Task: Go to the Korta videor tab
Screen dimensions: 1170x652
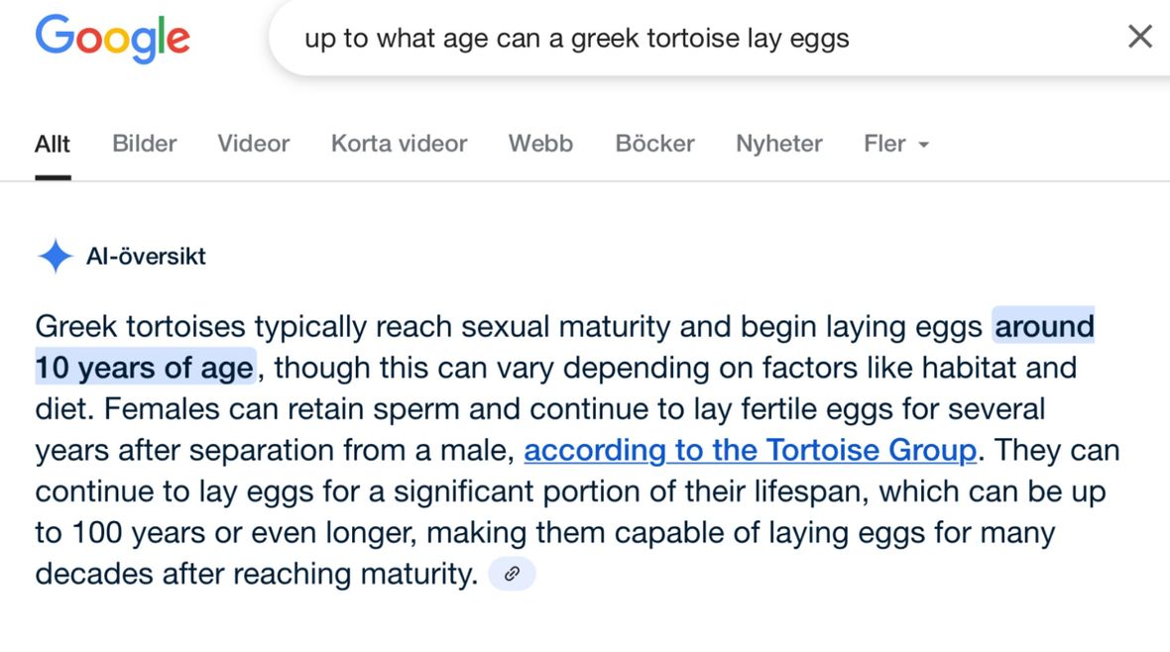Action: pyautogui.click(x=399, y=144)
